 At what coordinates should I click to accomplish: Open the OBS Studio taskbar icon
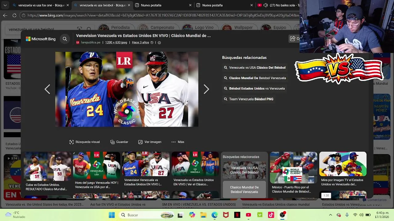(282, 215)
